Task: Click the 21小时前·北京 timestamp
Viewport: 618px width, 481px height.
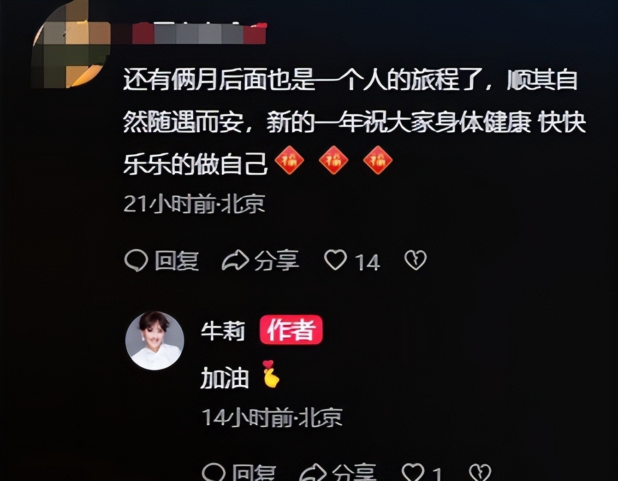Action: (194, 204)
